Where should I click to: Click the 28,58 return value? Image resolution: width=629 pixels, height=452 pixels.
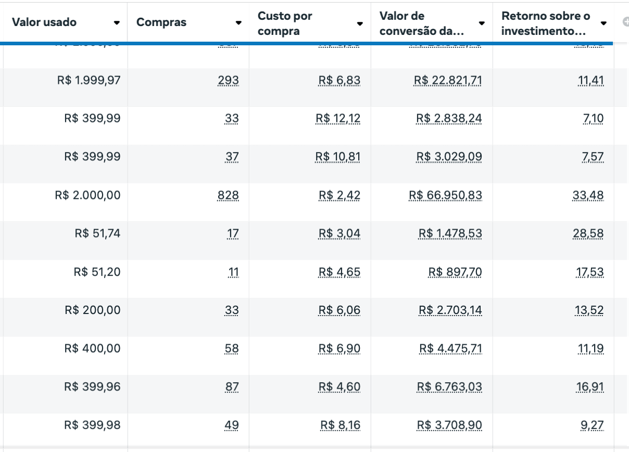[x=588, y=234]
